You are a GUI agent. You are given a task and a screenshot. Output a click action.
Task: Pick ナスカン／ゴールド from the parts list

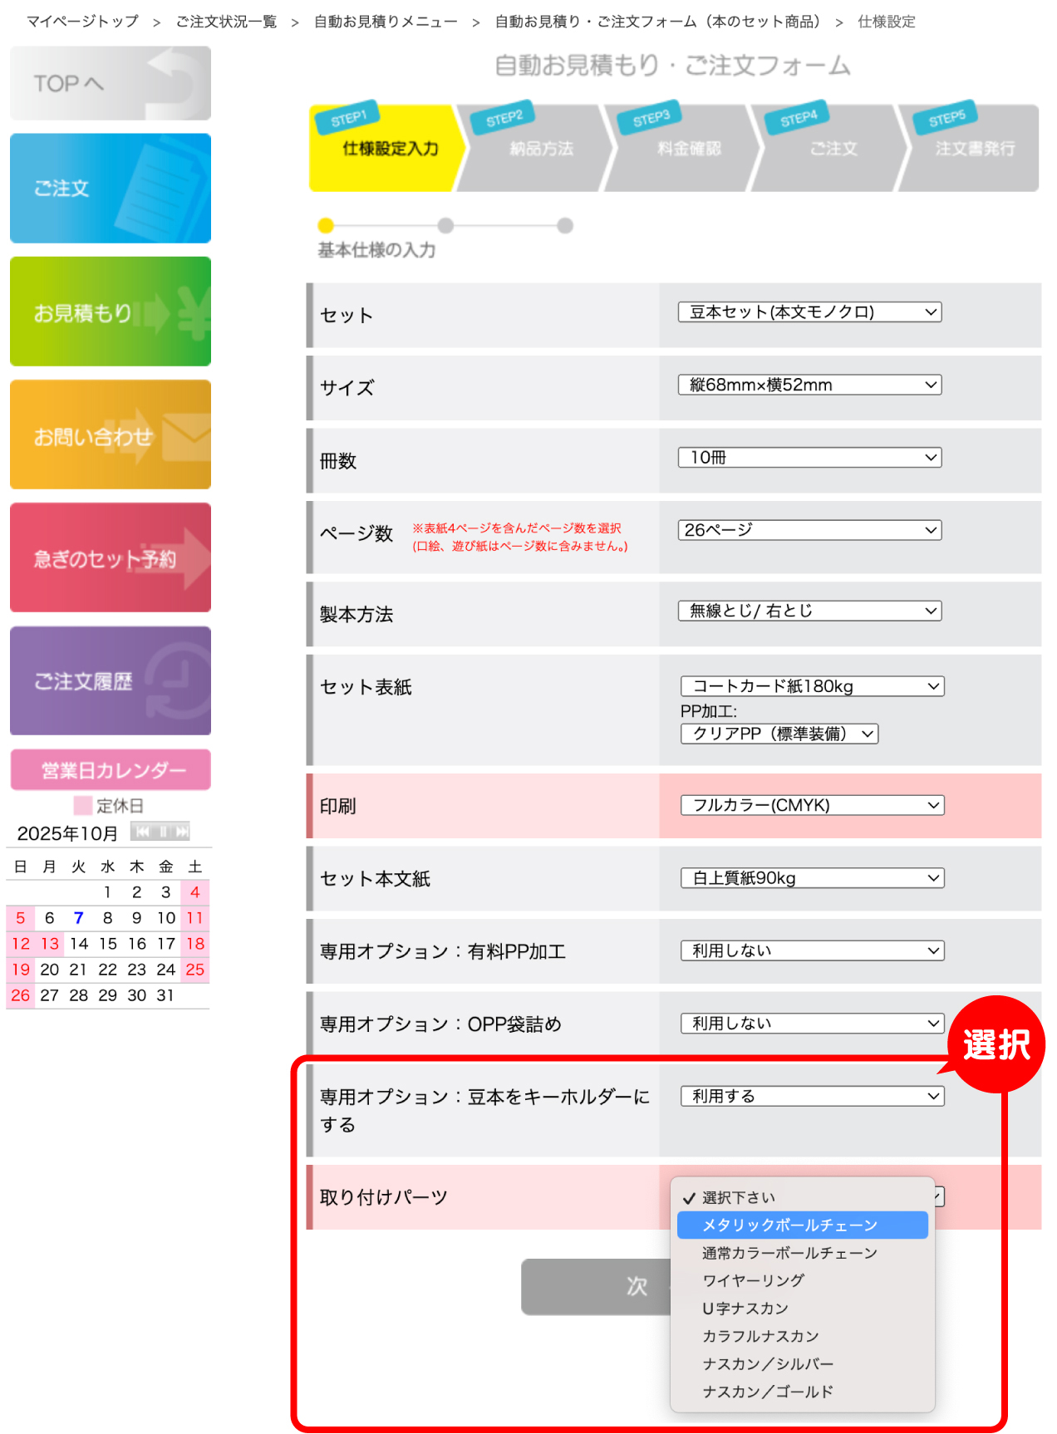[767, 1392]
